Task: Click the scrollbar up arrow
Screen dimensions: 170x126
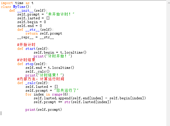Action: [x=169, y=3]
